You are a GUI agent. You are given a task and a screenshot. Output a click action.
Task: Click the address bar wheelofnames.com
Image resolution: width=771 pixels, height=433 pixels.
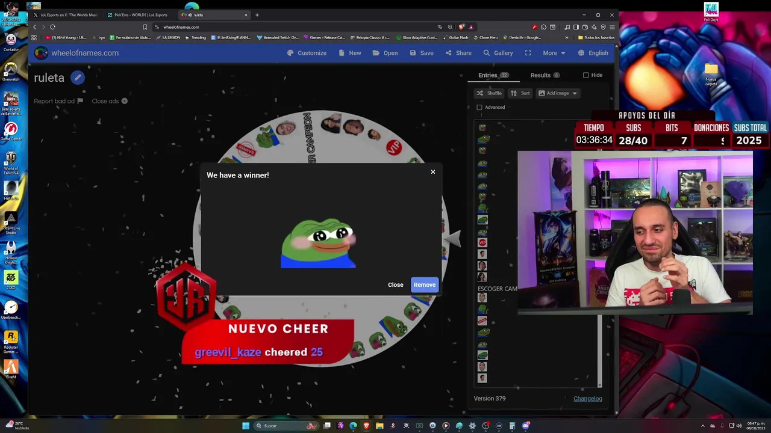click(x=181, y=27)
